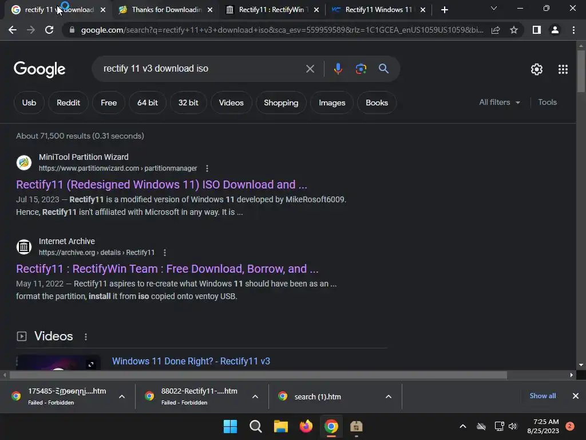The width and height of the screenshot is (586, 440).
Task: Filter results by 32 bit
Action: [188, 103]
